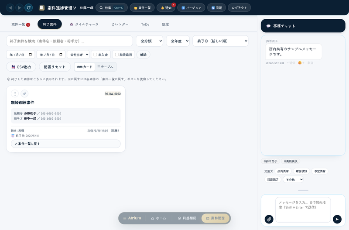Insert the 所内共有 template
Screen dimensions: 349x230
[283, 171]
